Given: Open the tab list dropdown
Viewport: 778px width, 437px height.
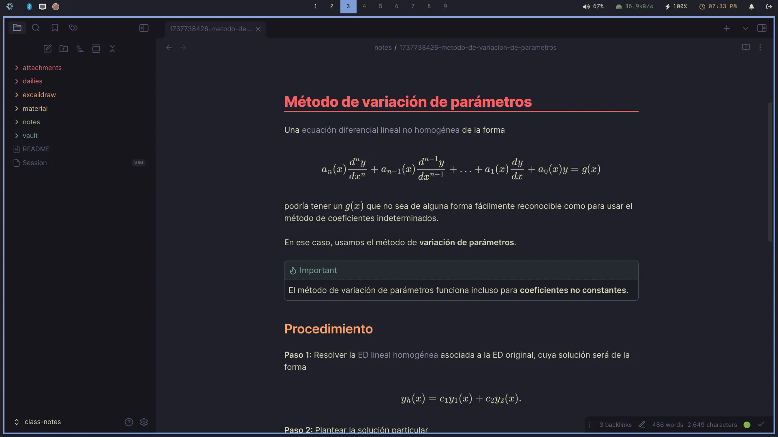Looking at the screenshot, I should click(x=745, y=28).
